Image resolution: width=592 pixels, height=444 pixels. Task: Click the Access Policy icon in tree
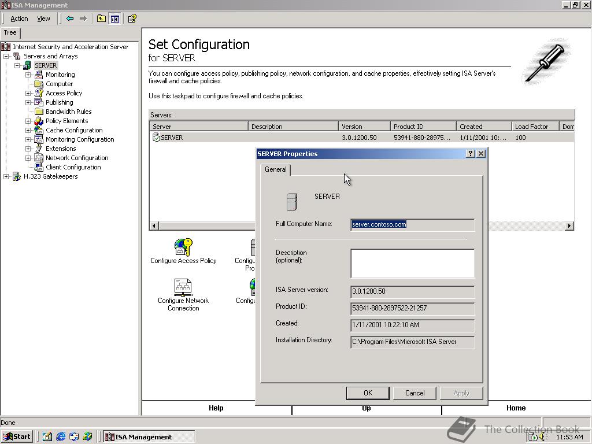(39, 93)
